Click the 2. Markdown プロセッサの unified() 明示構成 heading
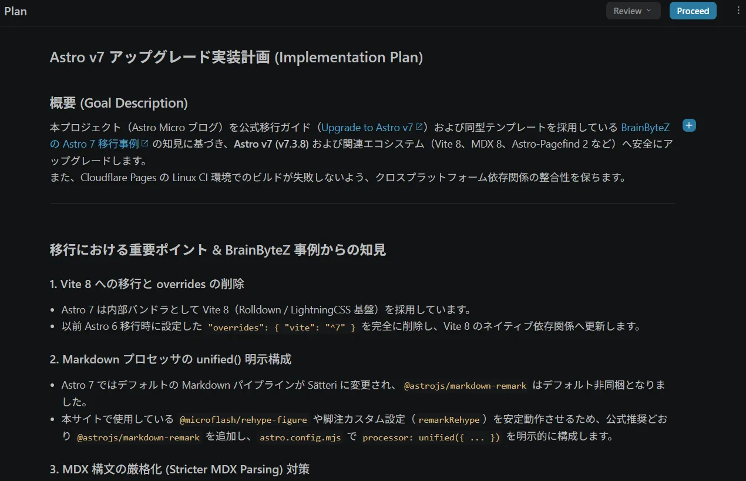 tap(170, 359)
